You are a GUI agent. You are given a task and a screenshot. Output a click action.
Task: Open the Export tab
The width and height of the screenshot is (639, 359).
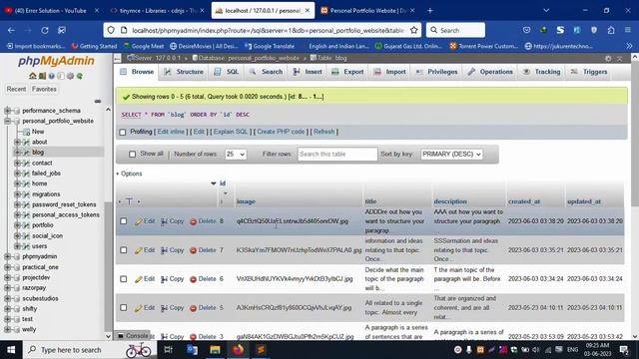(x=347, y=72)
